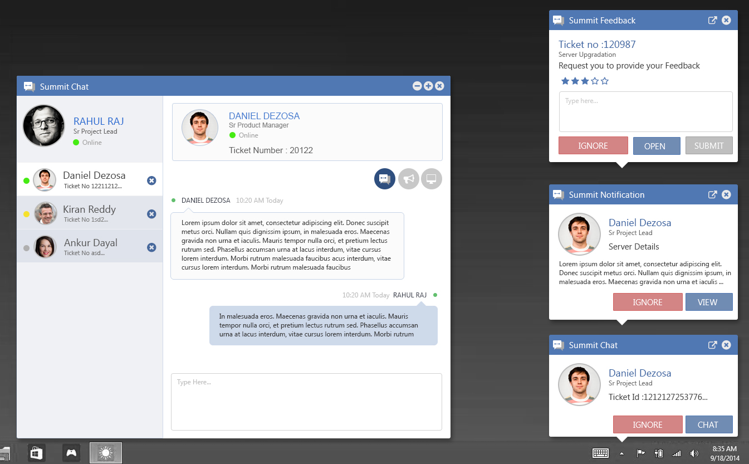The image size is (749, 464).
Task: Pop out the Summit Notification window
Action: pos(712,195)
